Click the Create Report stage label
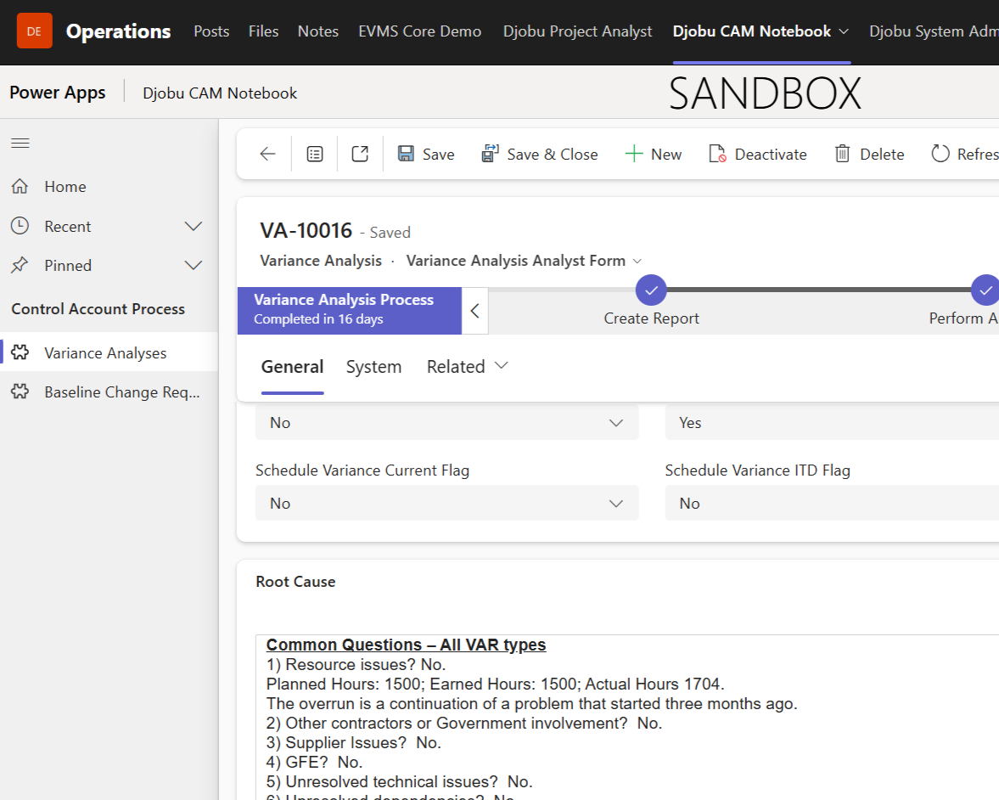999x800 pixels. [x=651, y=318]
